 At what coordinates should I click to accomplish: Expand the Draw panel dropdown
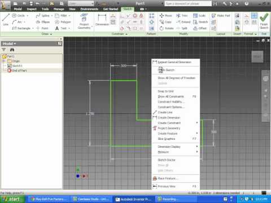[x=47, y=34]
